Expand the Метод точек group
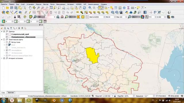The image size is (184, 103). [4, 42]
